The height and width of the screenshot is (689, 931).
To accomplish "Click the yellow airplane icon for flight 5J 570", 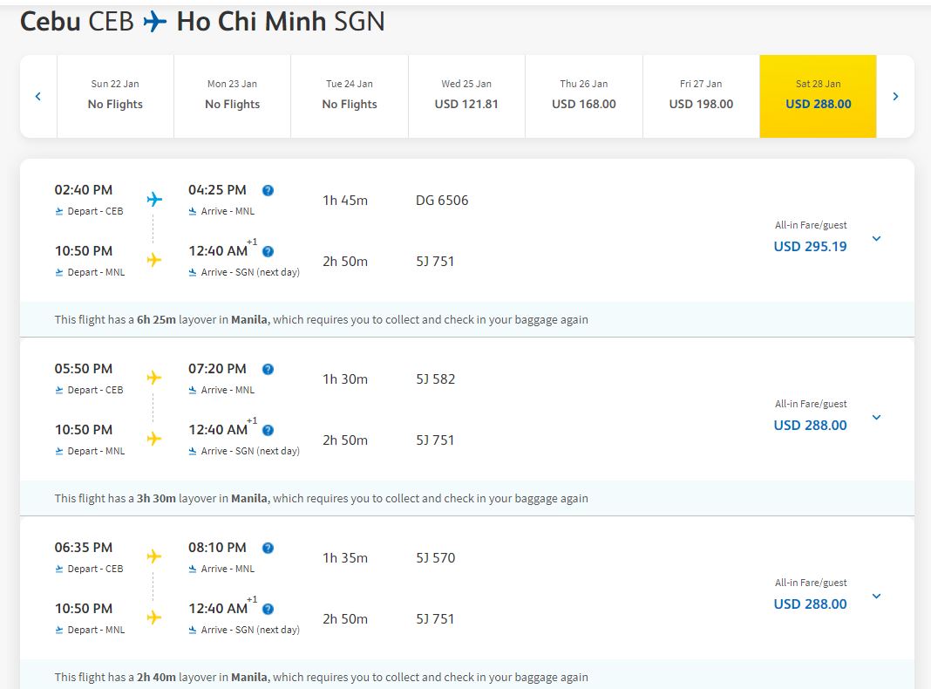I will click(154, 556).
